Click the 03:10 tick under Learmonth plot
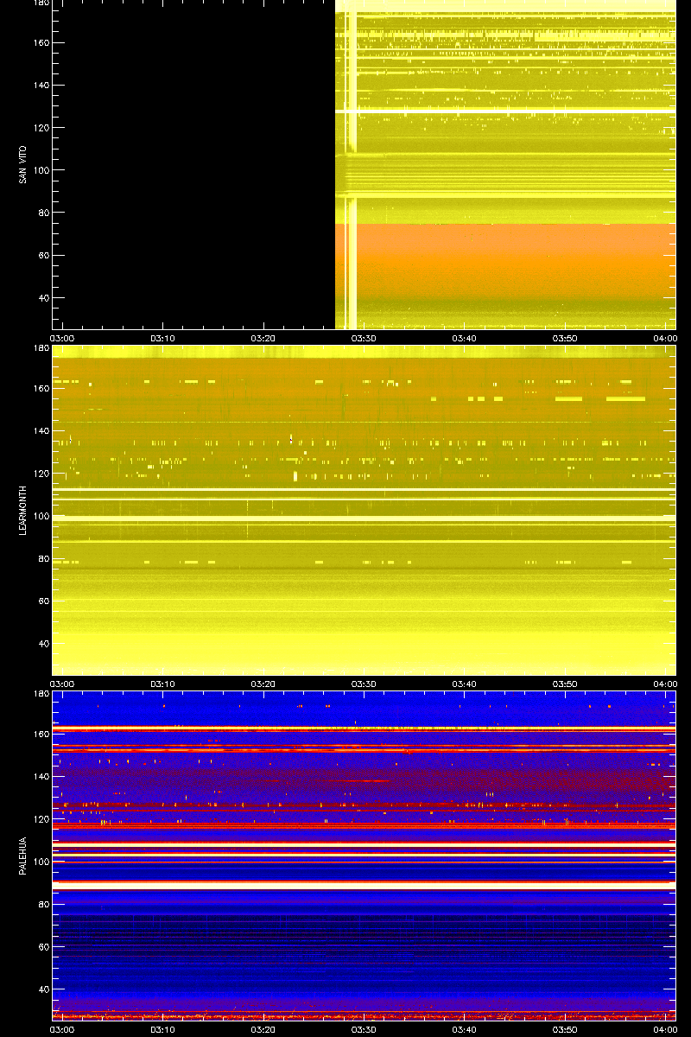691x1037 pixels. pos(163,684)
